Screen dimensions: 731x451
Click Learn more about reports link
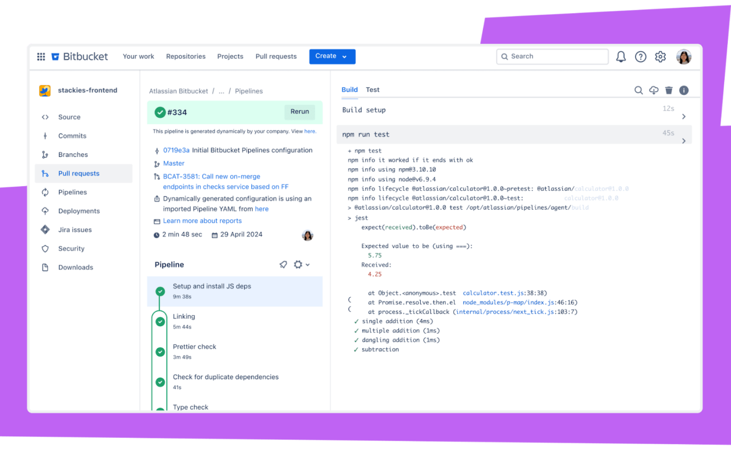(x=203, y=221)
